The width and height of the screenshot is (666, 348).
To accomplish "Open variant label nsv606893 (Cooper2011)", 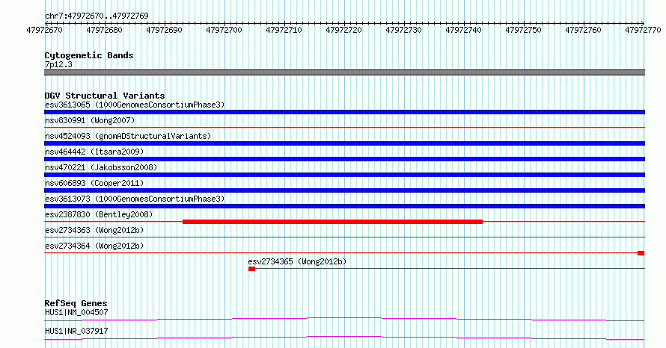I will [x=94, y=183].
